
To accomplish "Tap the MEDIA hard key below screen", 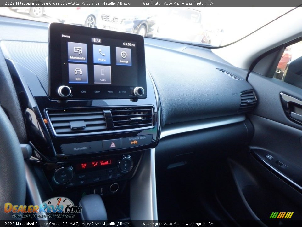I will pyautogui.click(x=97, y=92).
